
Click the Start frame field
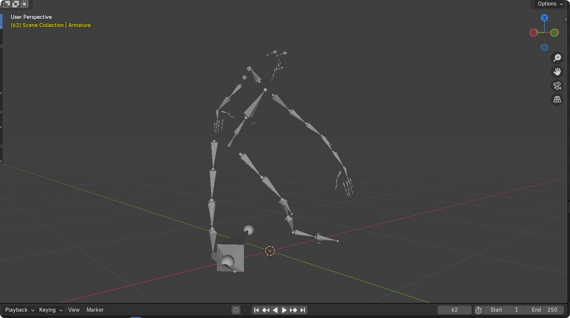[x=504, y=310]
